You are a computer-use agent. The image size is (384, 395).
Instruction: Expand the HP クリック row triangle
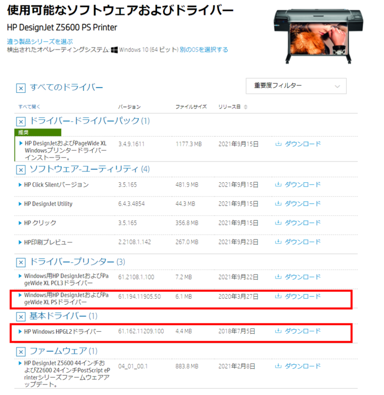tap(20, 223)
